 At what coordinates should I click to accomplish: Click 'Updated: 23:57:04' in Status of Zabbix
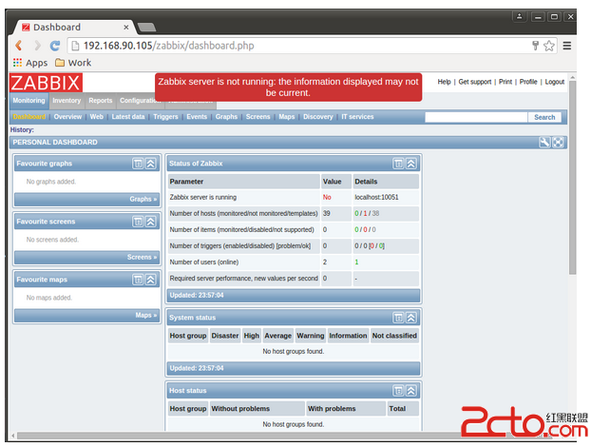(197, 296)
